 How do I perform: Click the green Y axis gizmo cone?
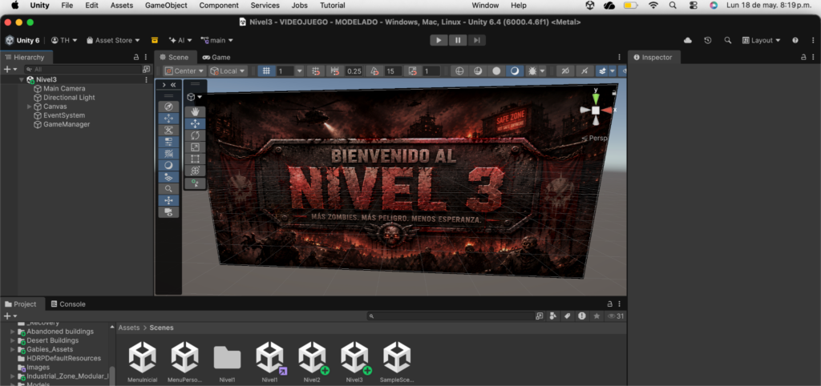(596, 99)
